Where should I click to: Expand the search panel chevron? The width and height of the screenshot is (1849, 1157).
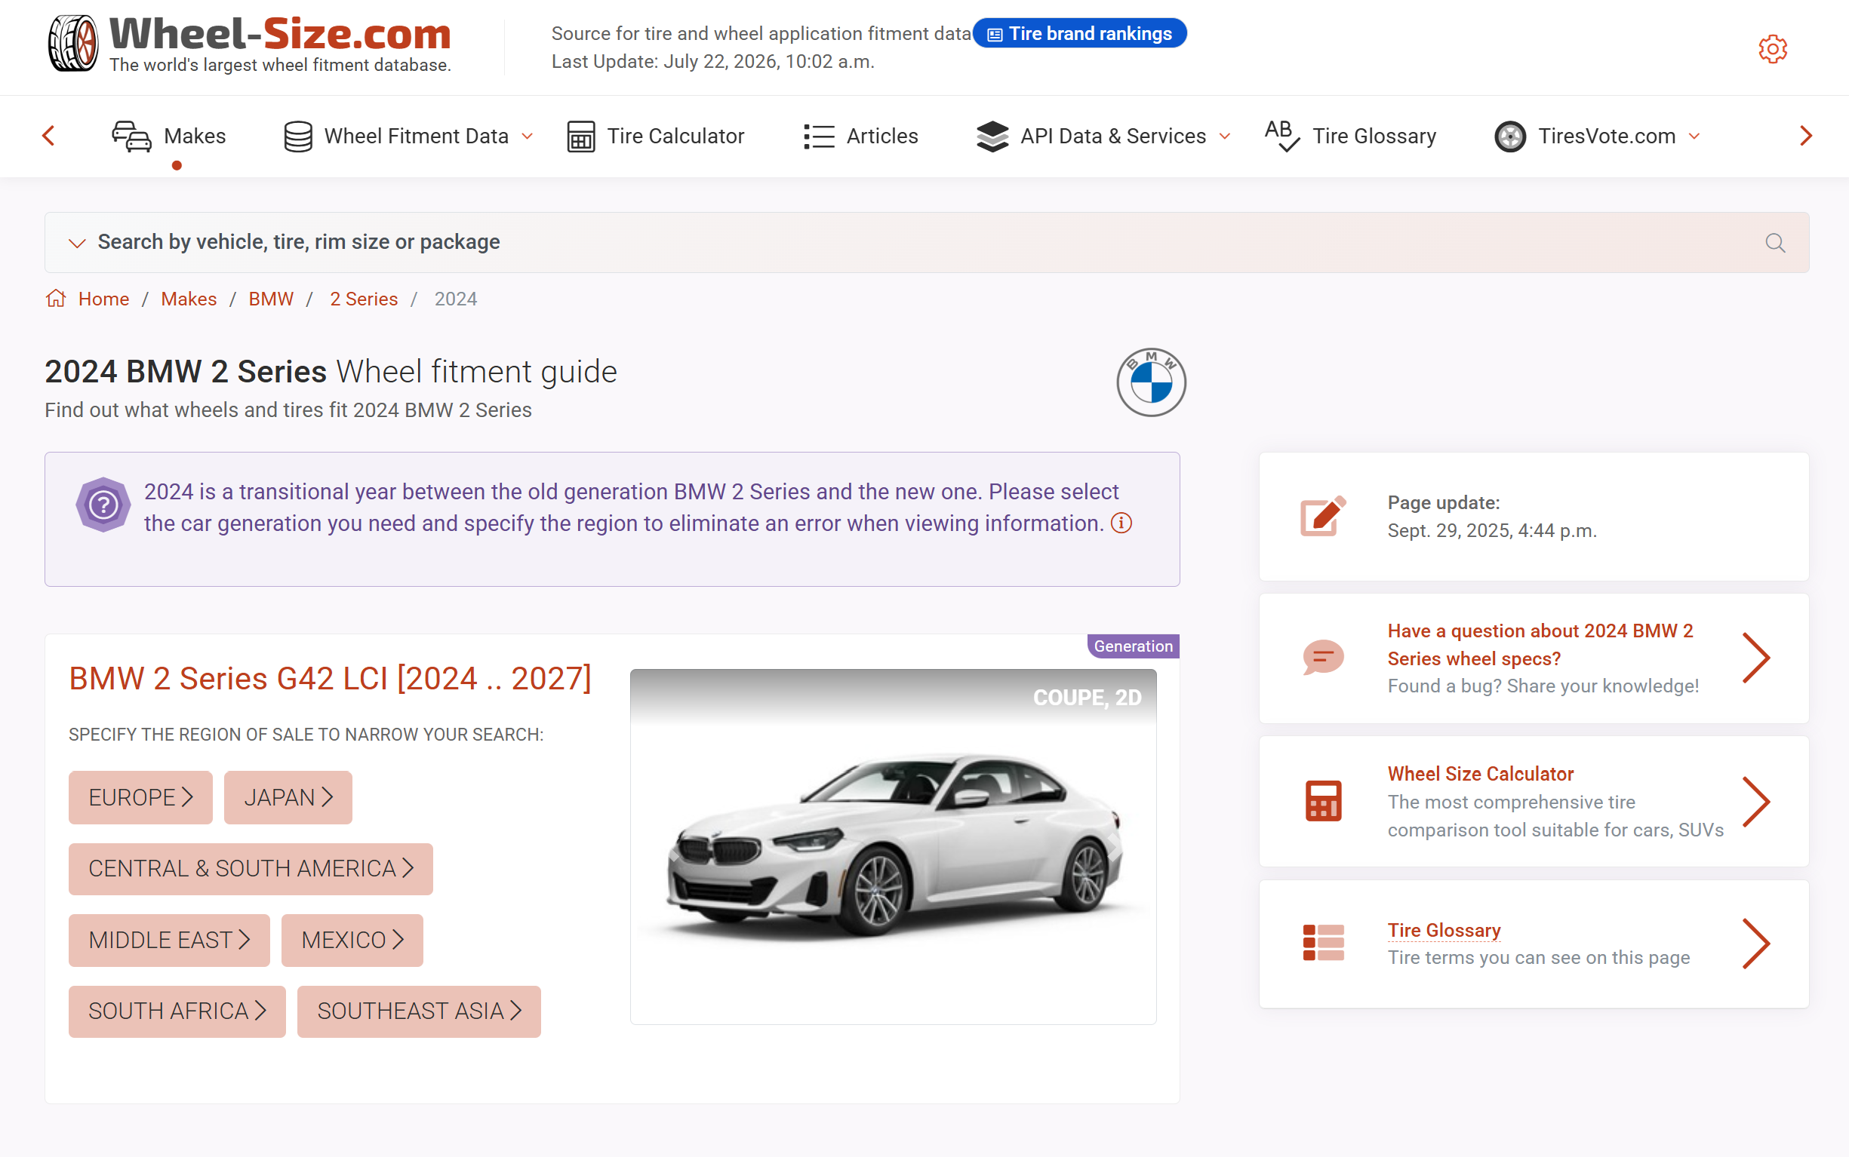pyautogui.click(x=76, y=244)
